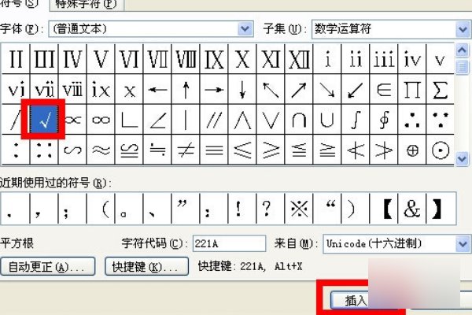Click the 自动更正 button
This screenshot has width=472, height=315.
[47, 266]
